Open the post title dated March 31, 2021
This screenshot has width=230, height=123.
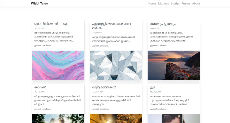click(104, 87)
